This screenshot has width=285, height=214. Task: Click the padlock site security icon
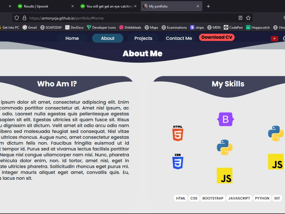(24, 18)
